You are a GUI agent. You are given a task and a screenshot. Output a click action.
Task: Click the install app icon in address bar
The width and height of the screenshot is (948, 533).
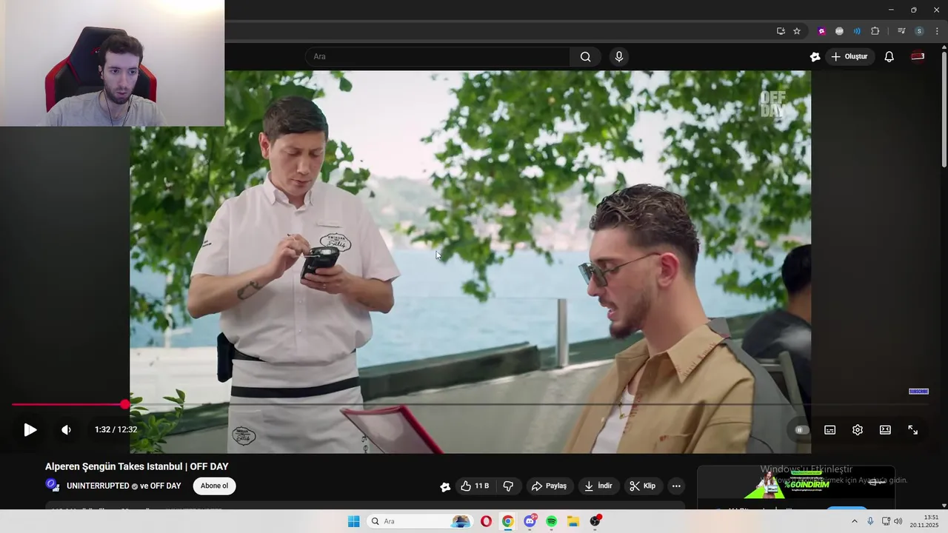[781, 31]
